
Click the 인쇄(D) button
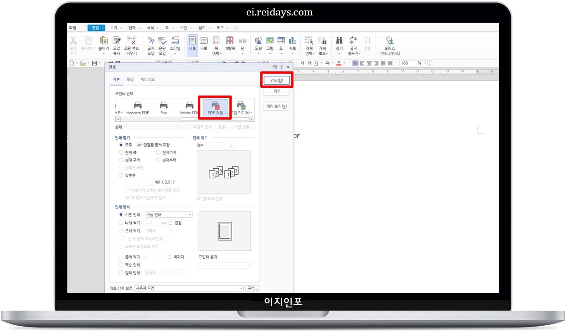point(276,79)
